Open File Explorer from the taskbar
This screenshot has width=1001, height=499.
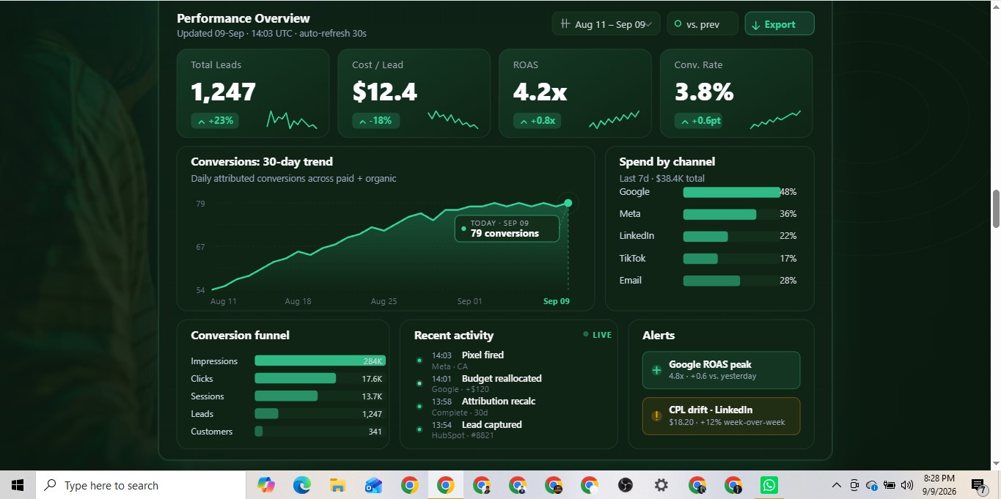pyautogui.click(x=337, y=485)
